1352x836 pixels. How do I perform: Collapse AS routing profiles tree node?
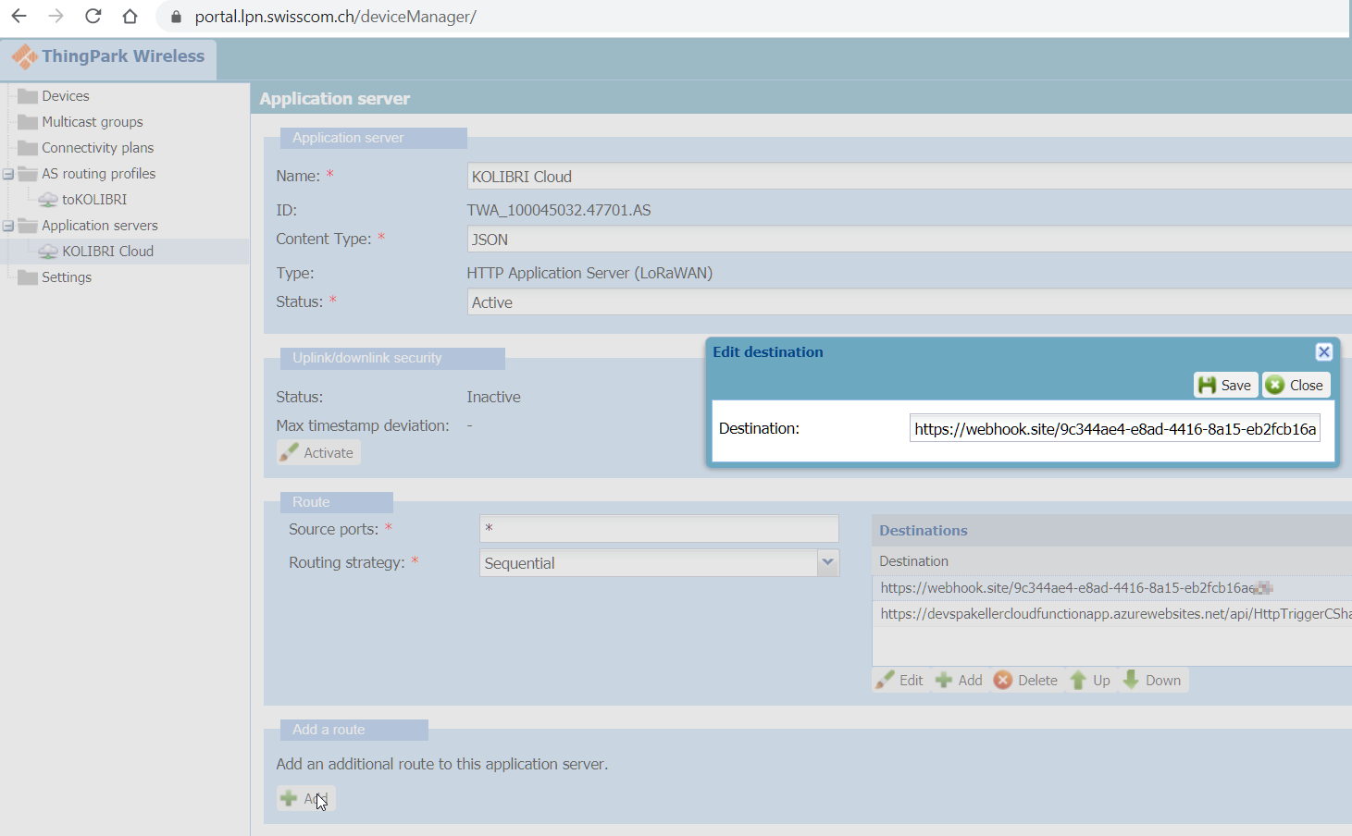(8, 174)
